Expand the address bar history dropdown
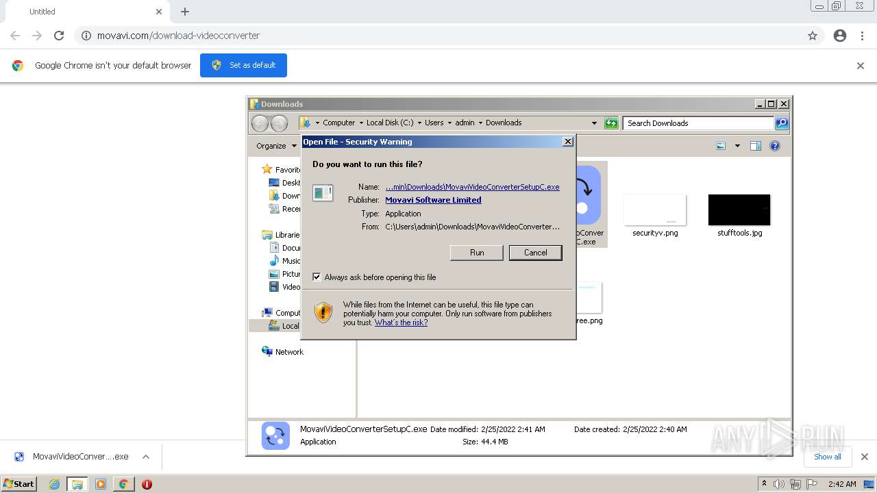This screenshot has width=877, height=493. click(x=594, y=123)
